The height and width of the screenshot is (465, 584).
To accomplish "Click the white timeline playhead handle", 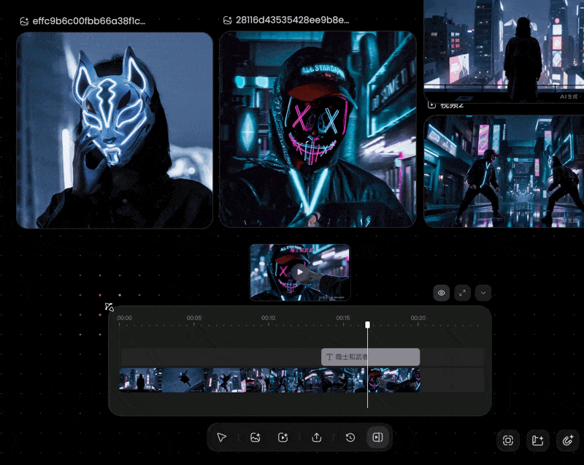I will pyautogui.click(x=368, y=325).
